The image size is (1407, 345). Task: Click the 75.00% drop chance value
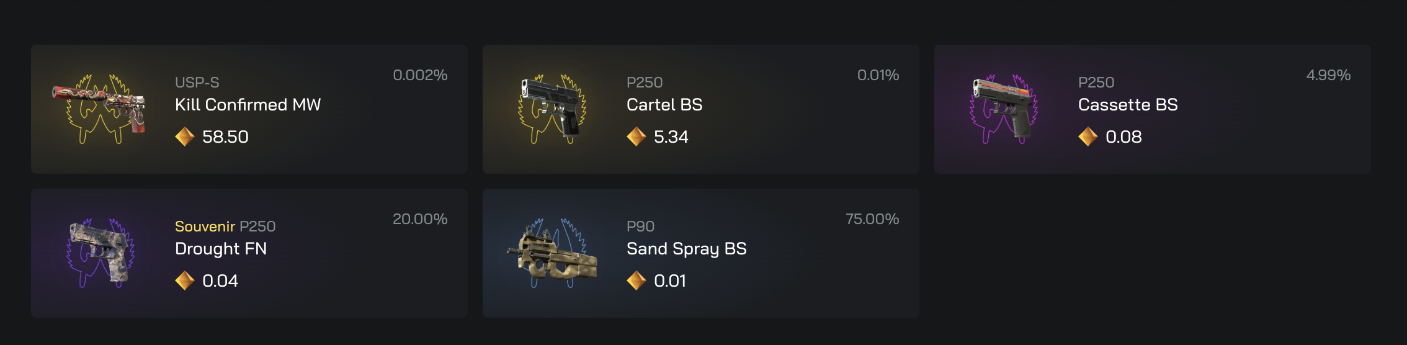(872, 219)
